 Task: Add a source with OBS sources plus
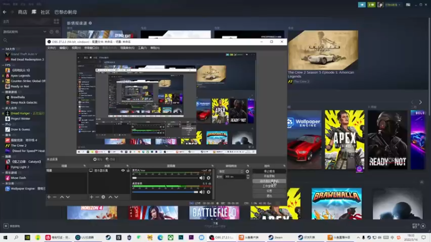pyautogui.click(x=91, y=197)
